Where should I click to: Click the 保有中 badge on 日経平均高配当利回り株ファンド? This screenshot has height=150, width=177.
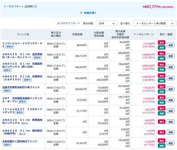click(7, 91)
